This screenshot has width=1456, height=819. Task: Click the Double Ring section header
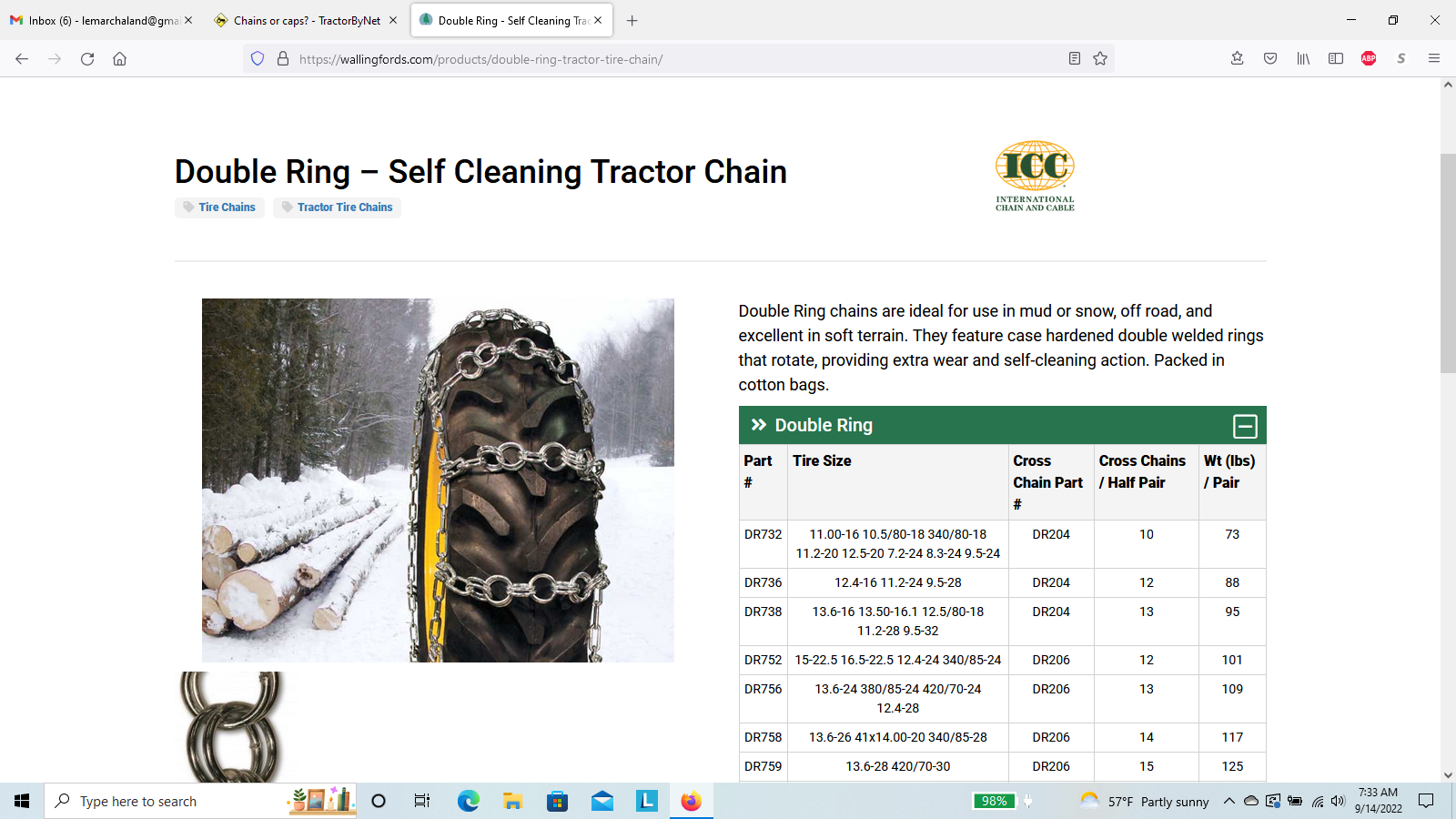(1003, 425)
